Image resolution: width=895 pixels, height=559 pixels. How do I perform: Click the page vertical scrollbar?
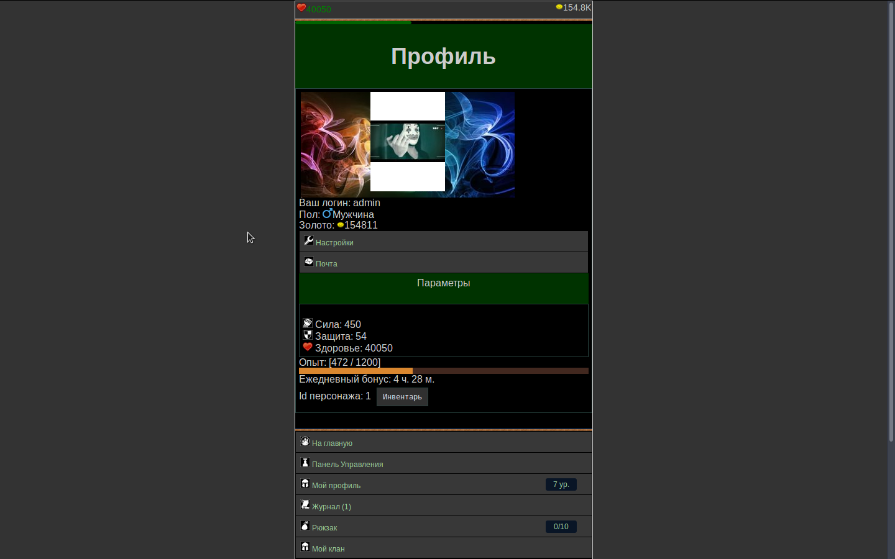click(891, 224)
